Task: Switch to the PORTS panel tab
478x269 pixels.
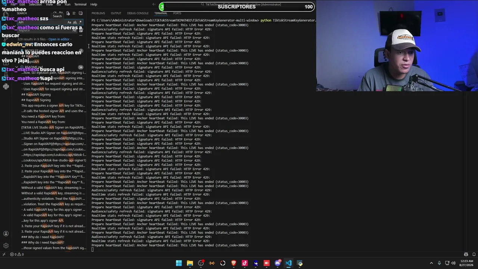Action: 177,13
